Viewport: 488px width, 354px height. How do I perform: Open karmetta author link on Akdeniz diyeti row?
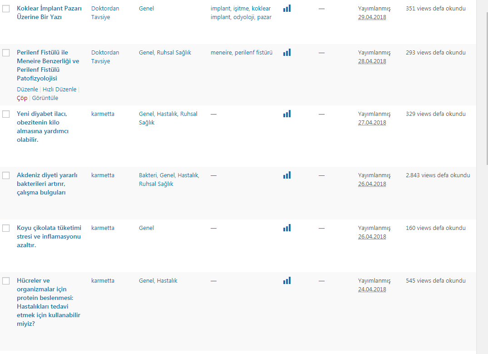(x=103, y=175)
